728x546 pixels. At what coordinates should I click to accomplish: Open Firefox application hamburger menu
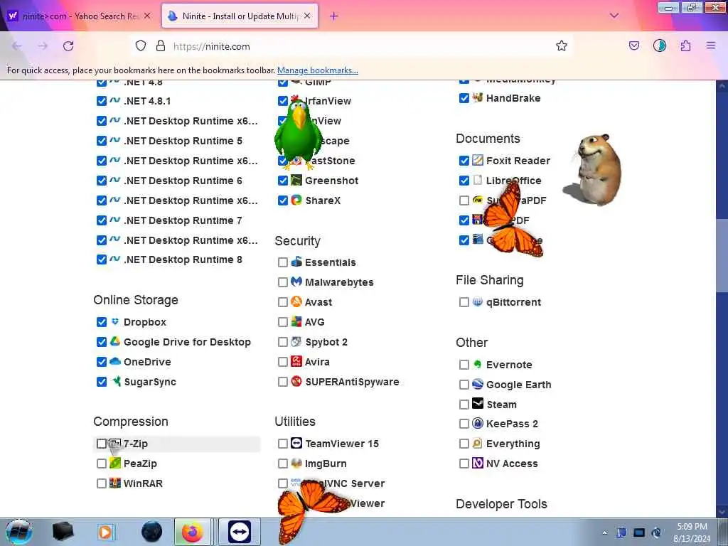(711, 45)
